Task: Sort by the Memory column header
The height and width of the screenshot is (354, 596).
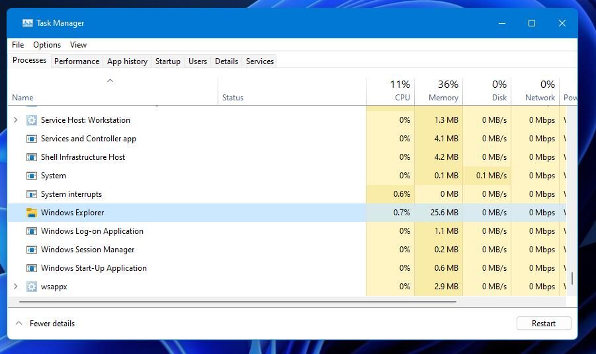Action: [439, 91]
